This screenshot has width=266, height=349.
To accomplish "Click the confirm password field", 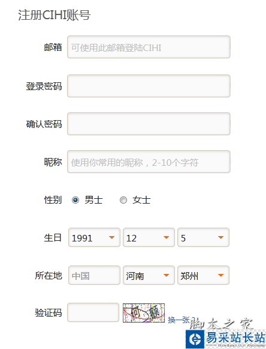I will [149, 124].
